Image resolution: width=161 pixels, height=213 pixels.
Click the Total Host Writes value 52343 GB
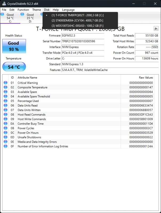147,41
